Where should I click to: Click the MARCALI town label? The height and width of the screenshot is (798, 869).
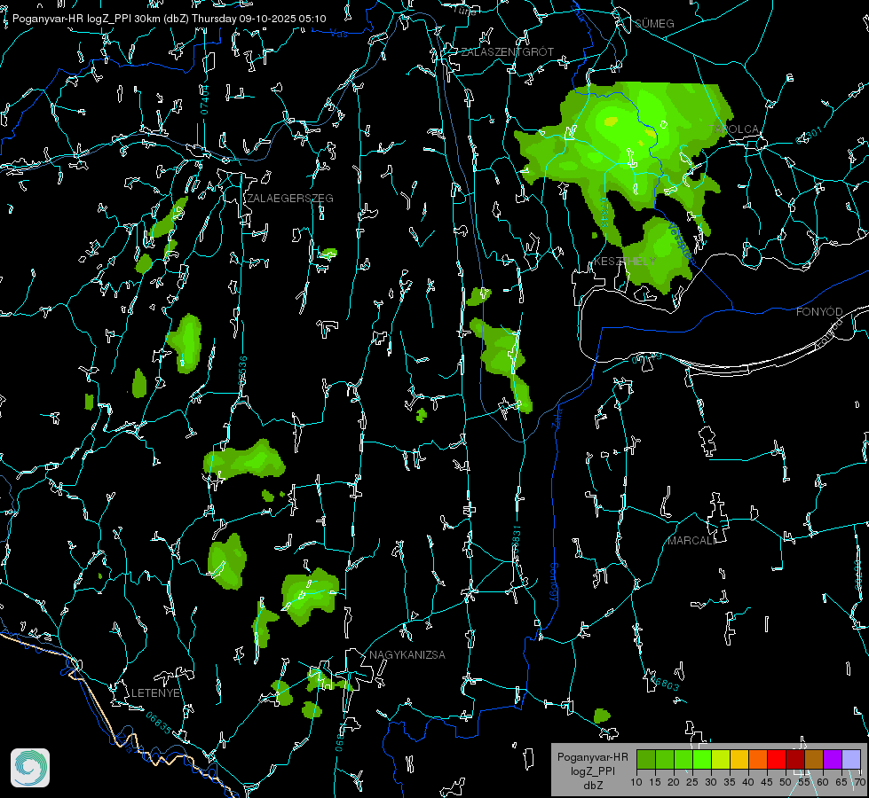tap(691, 541)
